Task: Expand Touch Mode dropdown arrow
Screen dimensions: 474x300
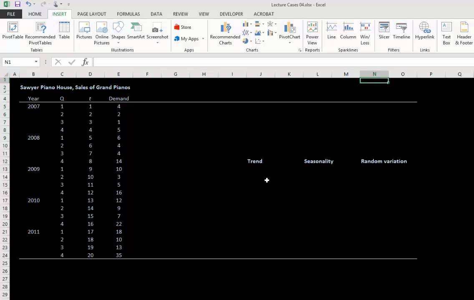Action: (x=61, y=4)
